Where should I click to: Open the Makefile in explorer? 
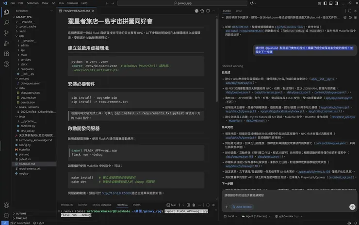(24, 150)
